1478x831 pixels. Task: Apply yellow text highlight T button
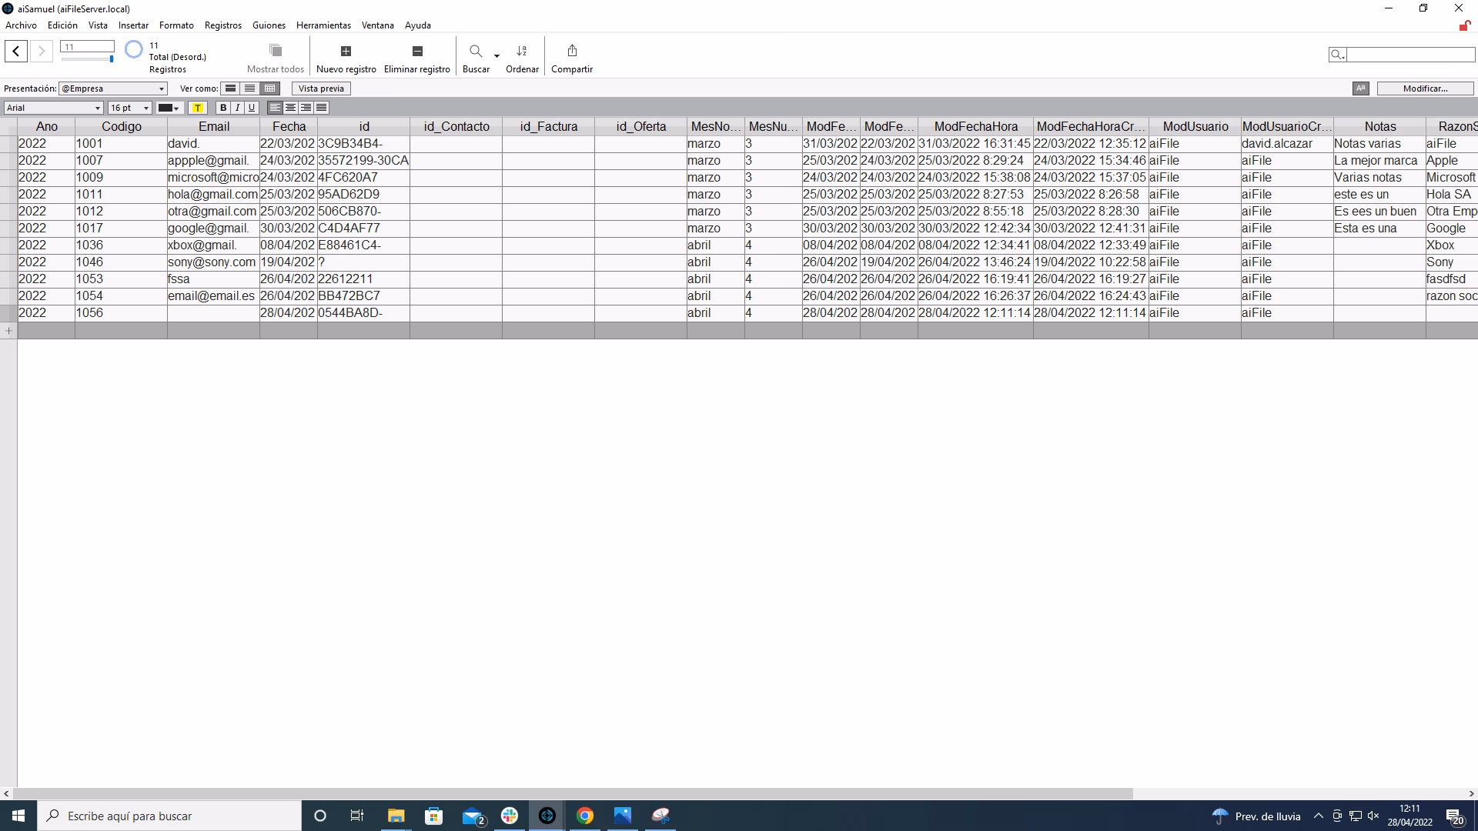198,108
